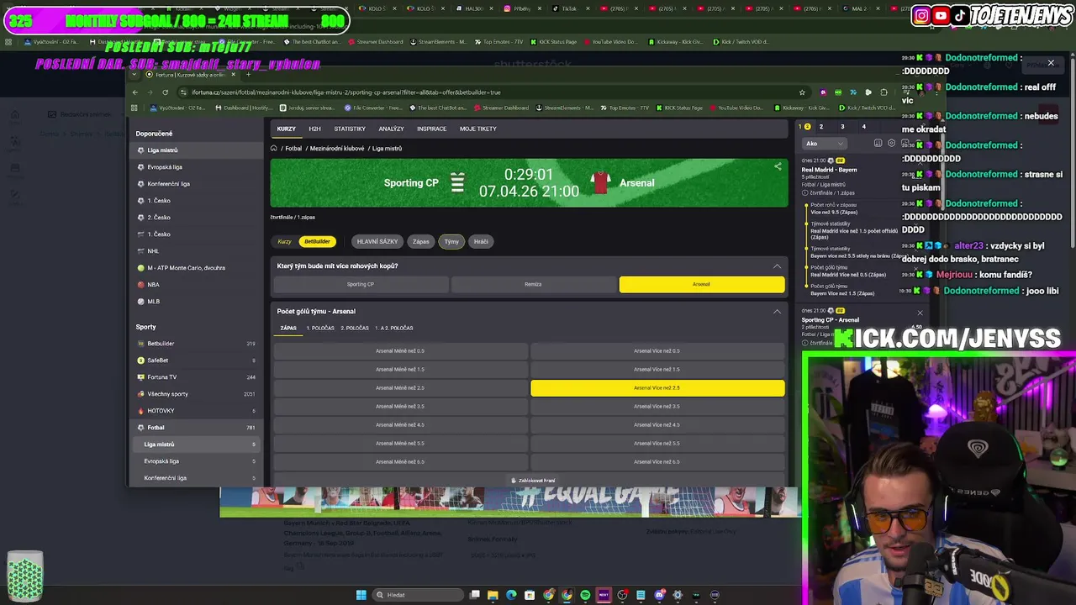Open Windows Start menu

point(361,595)
